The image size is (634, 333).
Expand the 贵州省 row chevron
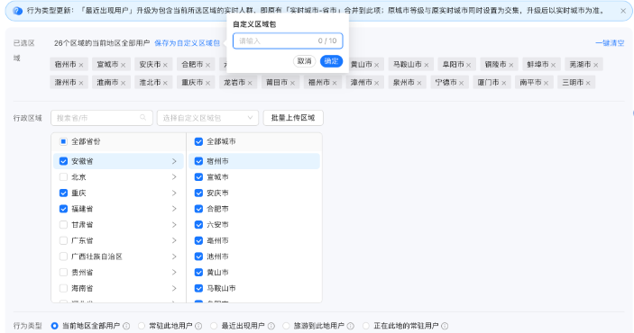click(x=174, y=273)
